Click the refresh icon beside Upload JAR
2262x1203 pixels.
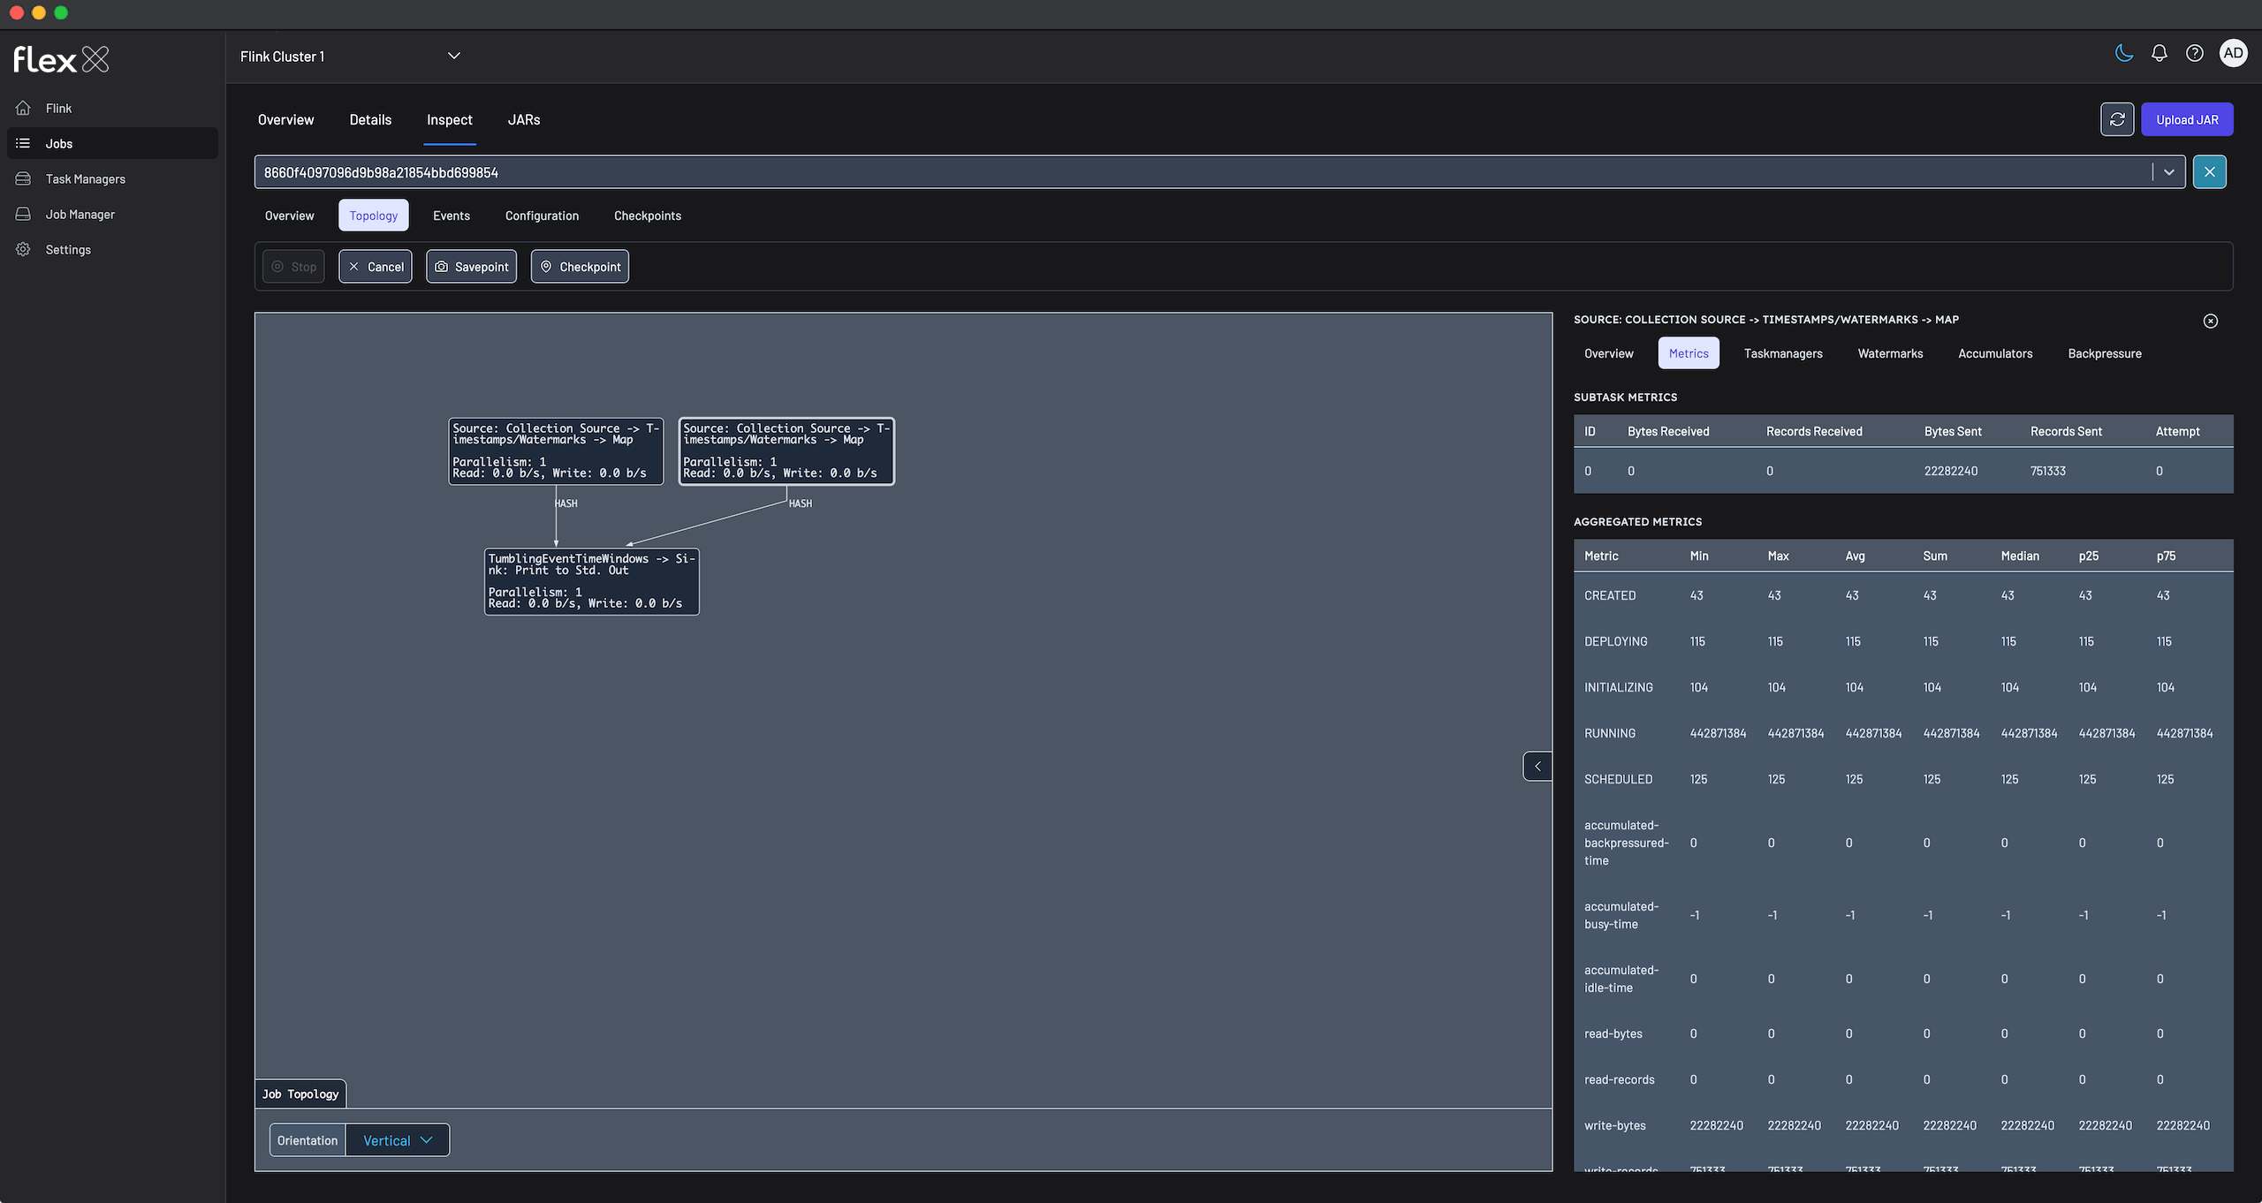click(x=2116, y=119)
